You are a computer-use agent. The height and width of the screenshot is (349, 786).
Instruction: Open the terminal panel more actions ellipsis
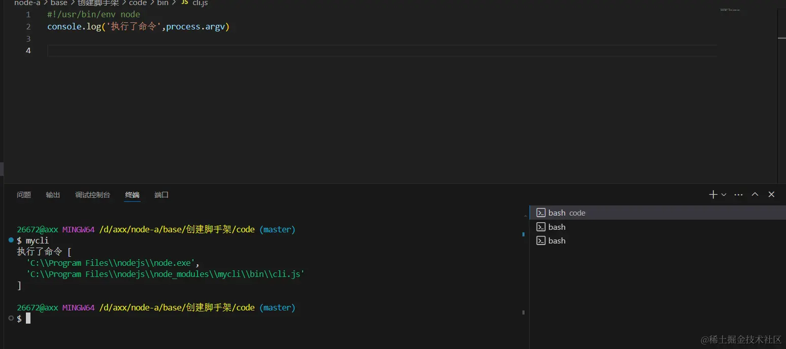(739, 195)
